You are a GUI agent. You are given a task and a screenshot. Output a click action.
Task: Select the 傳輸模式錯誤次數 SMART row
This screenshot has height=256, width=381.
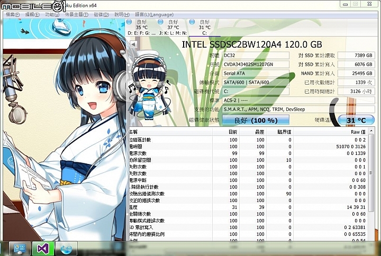[248, 221]
